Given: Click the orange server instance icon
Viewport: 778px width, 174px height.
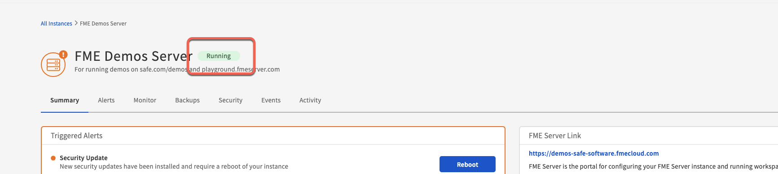Looking at the screenshot, I should pyautogui.click(x=53, y=64).
